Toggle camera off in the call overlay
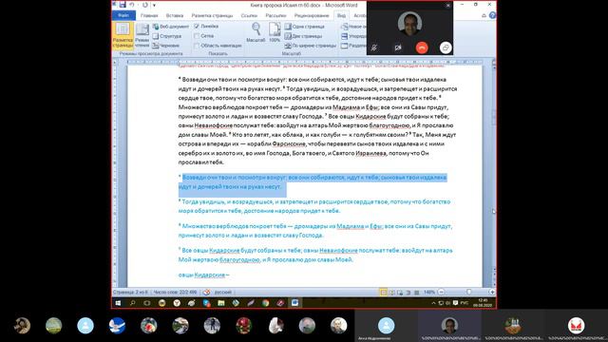Viewport: 608px width, 342px height. pyautogui.click(x=398, y=47)
